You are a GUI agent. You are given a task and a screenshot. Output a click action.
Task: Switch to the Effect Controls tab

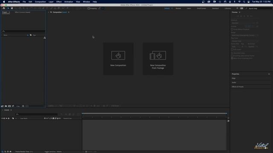click(23, 12)
